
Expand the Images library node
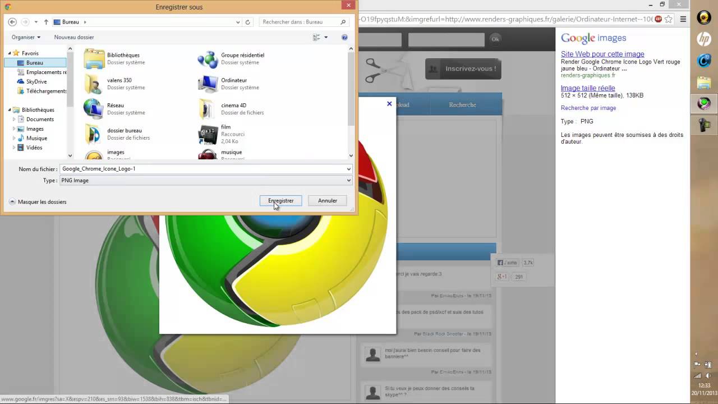(14, 129)
